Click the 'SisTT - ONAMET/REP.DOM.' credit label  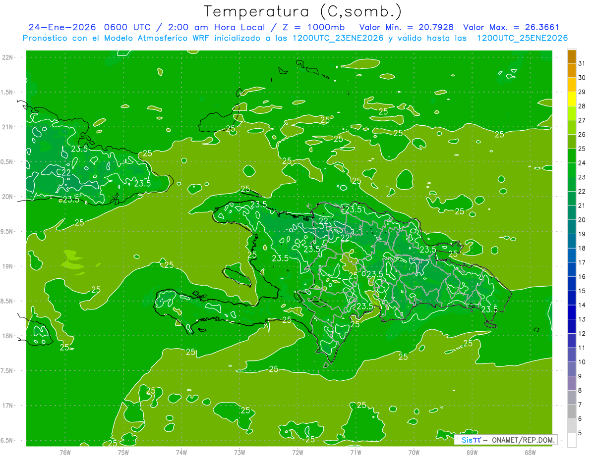pos(506,440)
